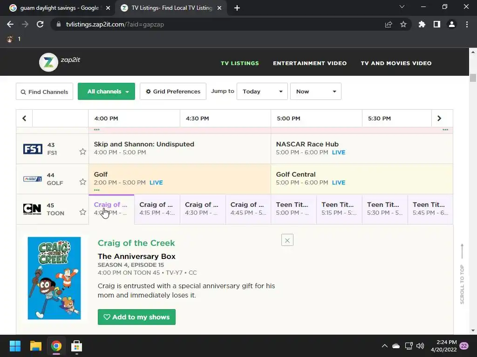Click the bookmark bar item labeled 1
The height and width of the screenshot is (357, 477).
pos(14,39)
